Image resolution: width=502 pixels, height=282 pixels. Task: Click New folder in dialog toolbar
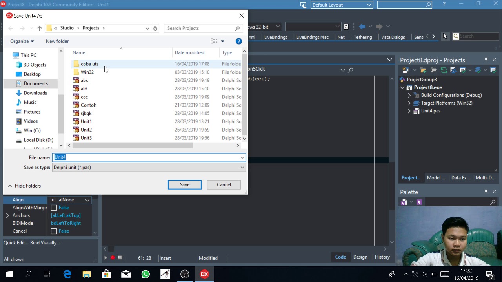click(x=57, y=41)
